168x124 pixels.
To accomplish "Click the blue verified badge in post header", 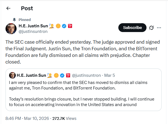I will (64, 26).
